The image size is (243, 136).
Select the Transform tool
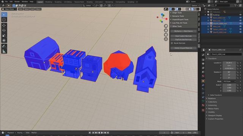point(4,40)
